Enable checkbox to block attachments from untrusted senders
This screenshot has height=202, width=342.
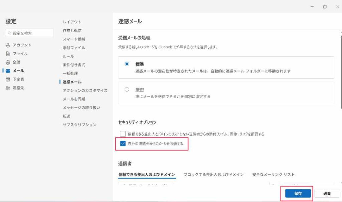coord(123,134)
